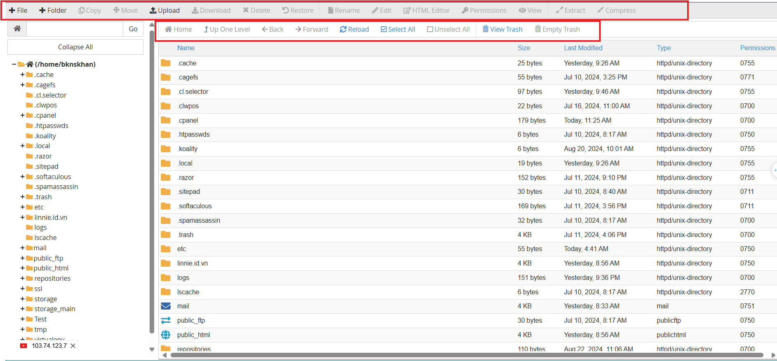The width and height of the screenshot is (777, 361).
Task: Click the Forward navigation button
Action: 312,29
